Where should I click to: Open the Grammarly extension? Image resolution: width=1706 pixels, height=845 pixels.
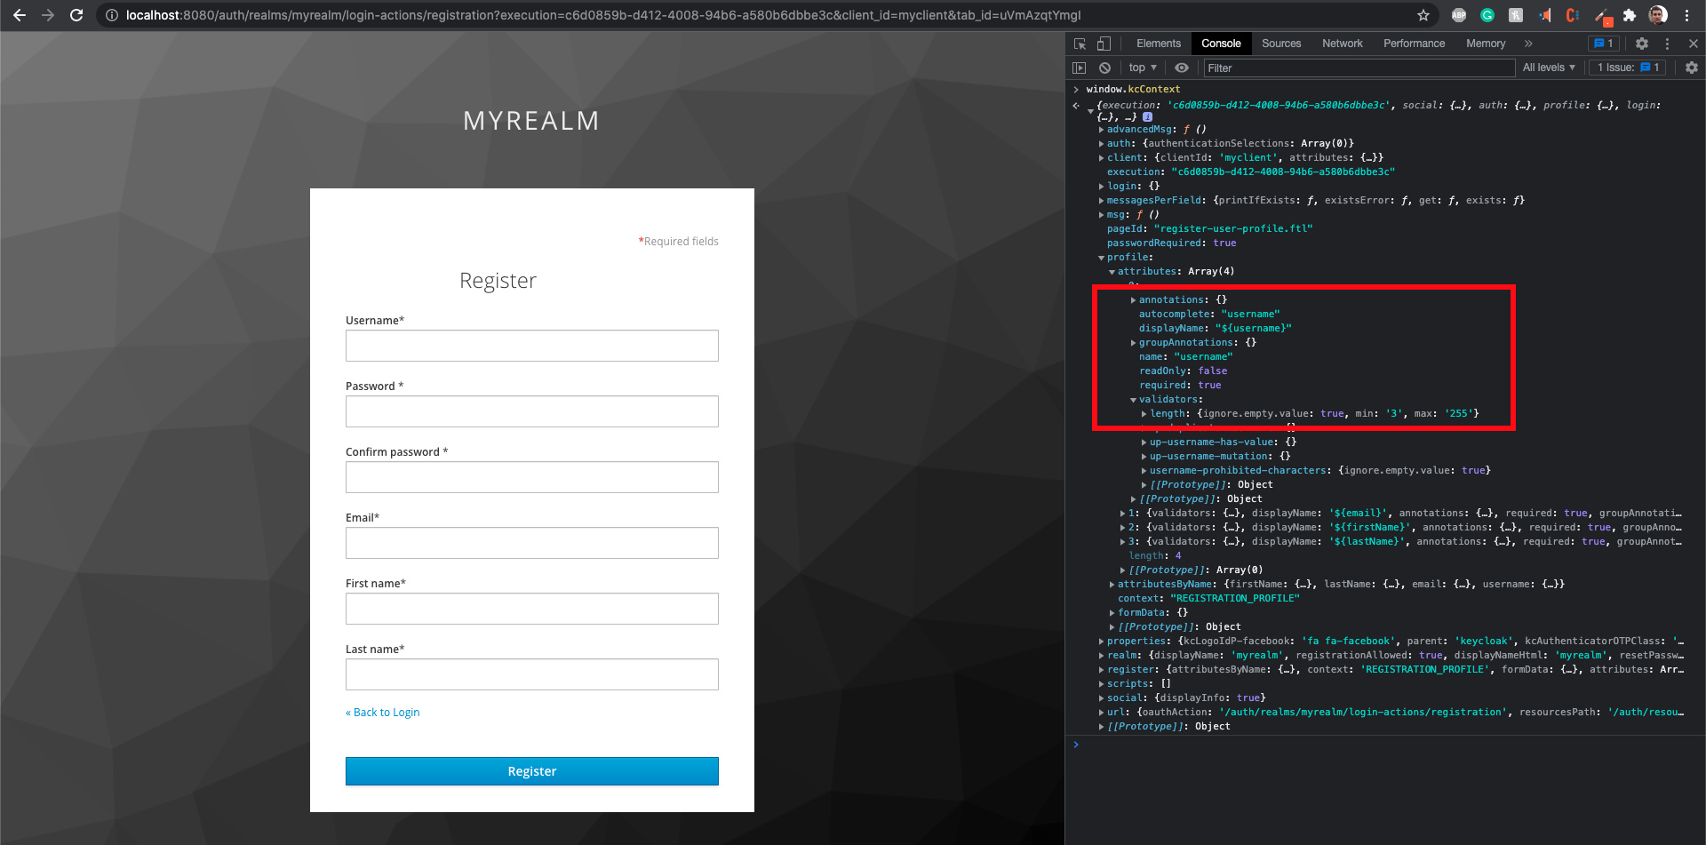coord(1487,15)
